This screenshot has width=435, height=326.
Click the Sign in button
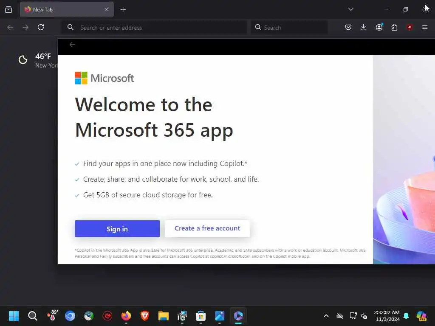[117, 229]
